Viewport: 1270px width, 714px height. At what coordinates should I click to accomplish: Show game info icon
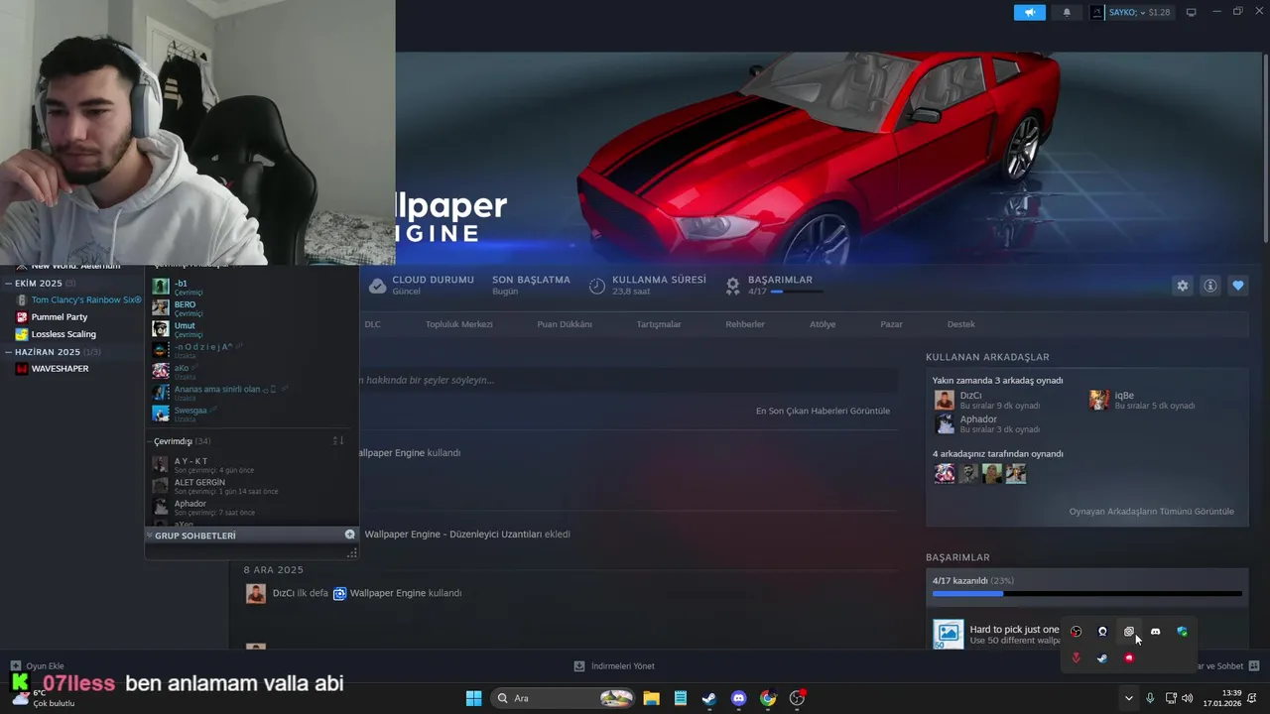click(x=1210, y=286)
